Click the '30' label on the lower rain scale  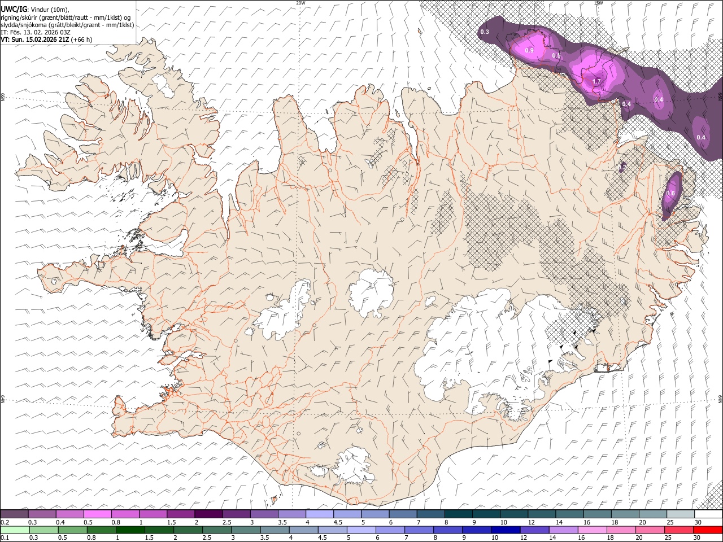click(x=696, y=537)
